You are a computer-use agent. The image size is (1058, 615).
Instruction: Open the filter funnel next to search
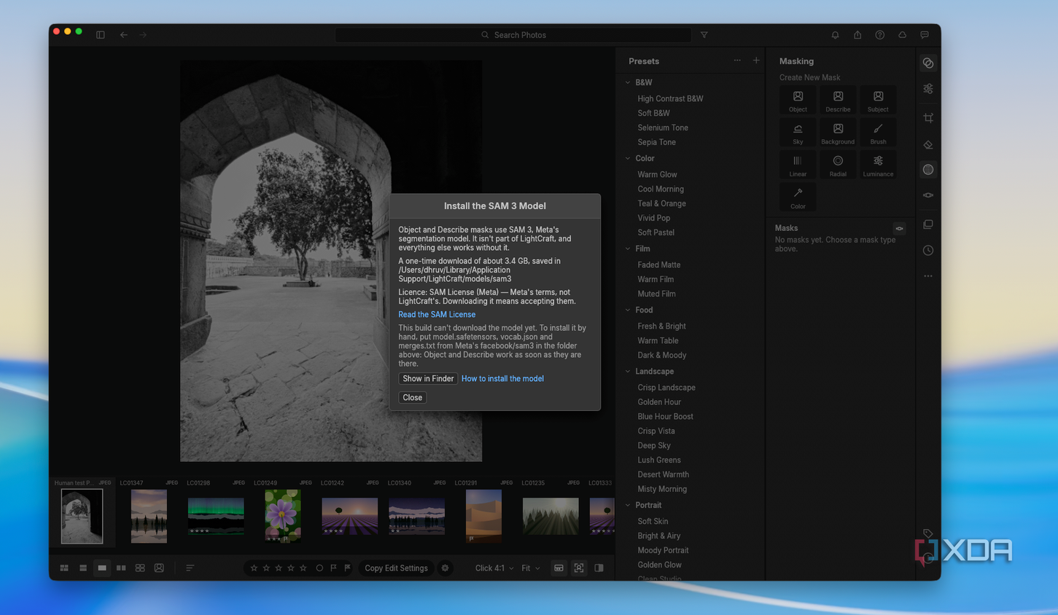[x=704, y=35]
